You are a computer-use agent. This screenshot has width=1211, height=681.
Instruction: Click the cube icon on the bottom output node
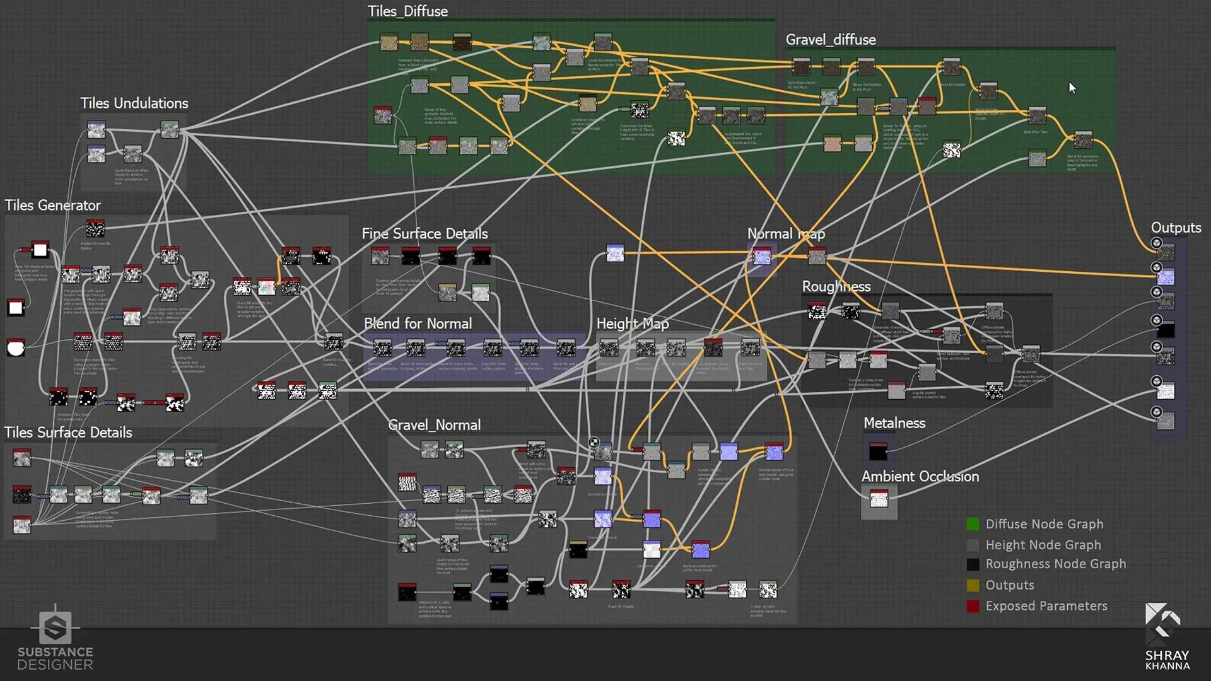pos(1156,412)
